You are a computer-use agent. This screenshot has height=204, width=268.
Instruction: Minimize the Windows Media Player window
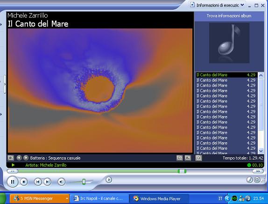pos(249,6)
